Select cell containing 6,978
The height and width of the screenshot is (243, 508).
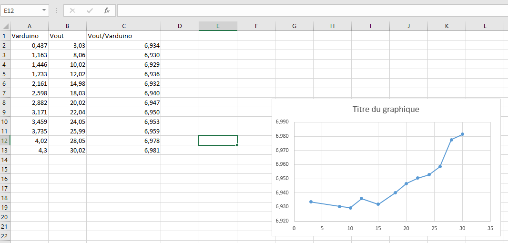(x=124, y=141)
